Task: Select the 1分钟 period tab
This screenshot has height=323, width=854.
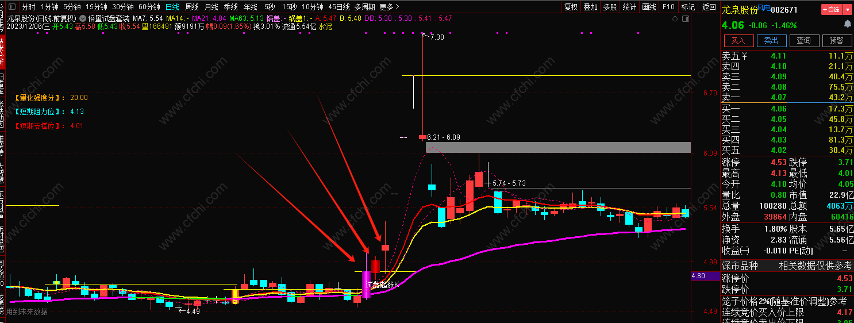Action: [49, 7]
